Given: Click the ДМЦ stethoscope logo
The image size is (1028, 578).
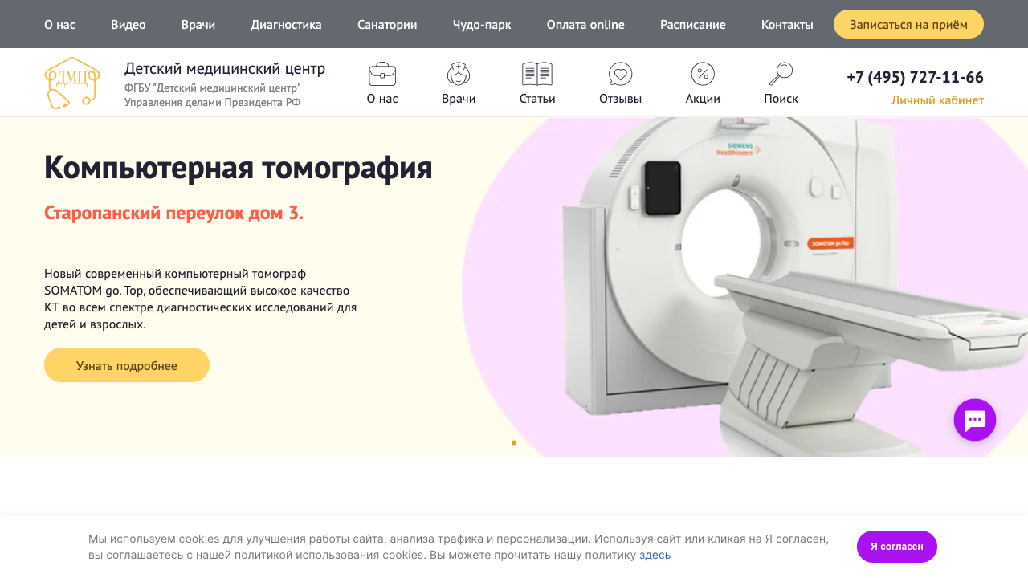Looking at the screenshot, I should [x=72, y=83].
